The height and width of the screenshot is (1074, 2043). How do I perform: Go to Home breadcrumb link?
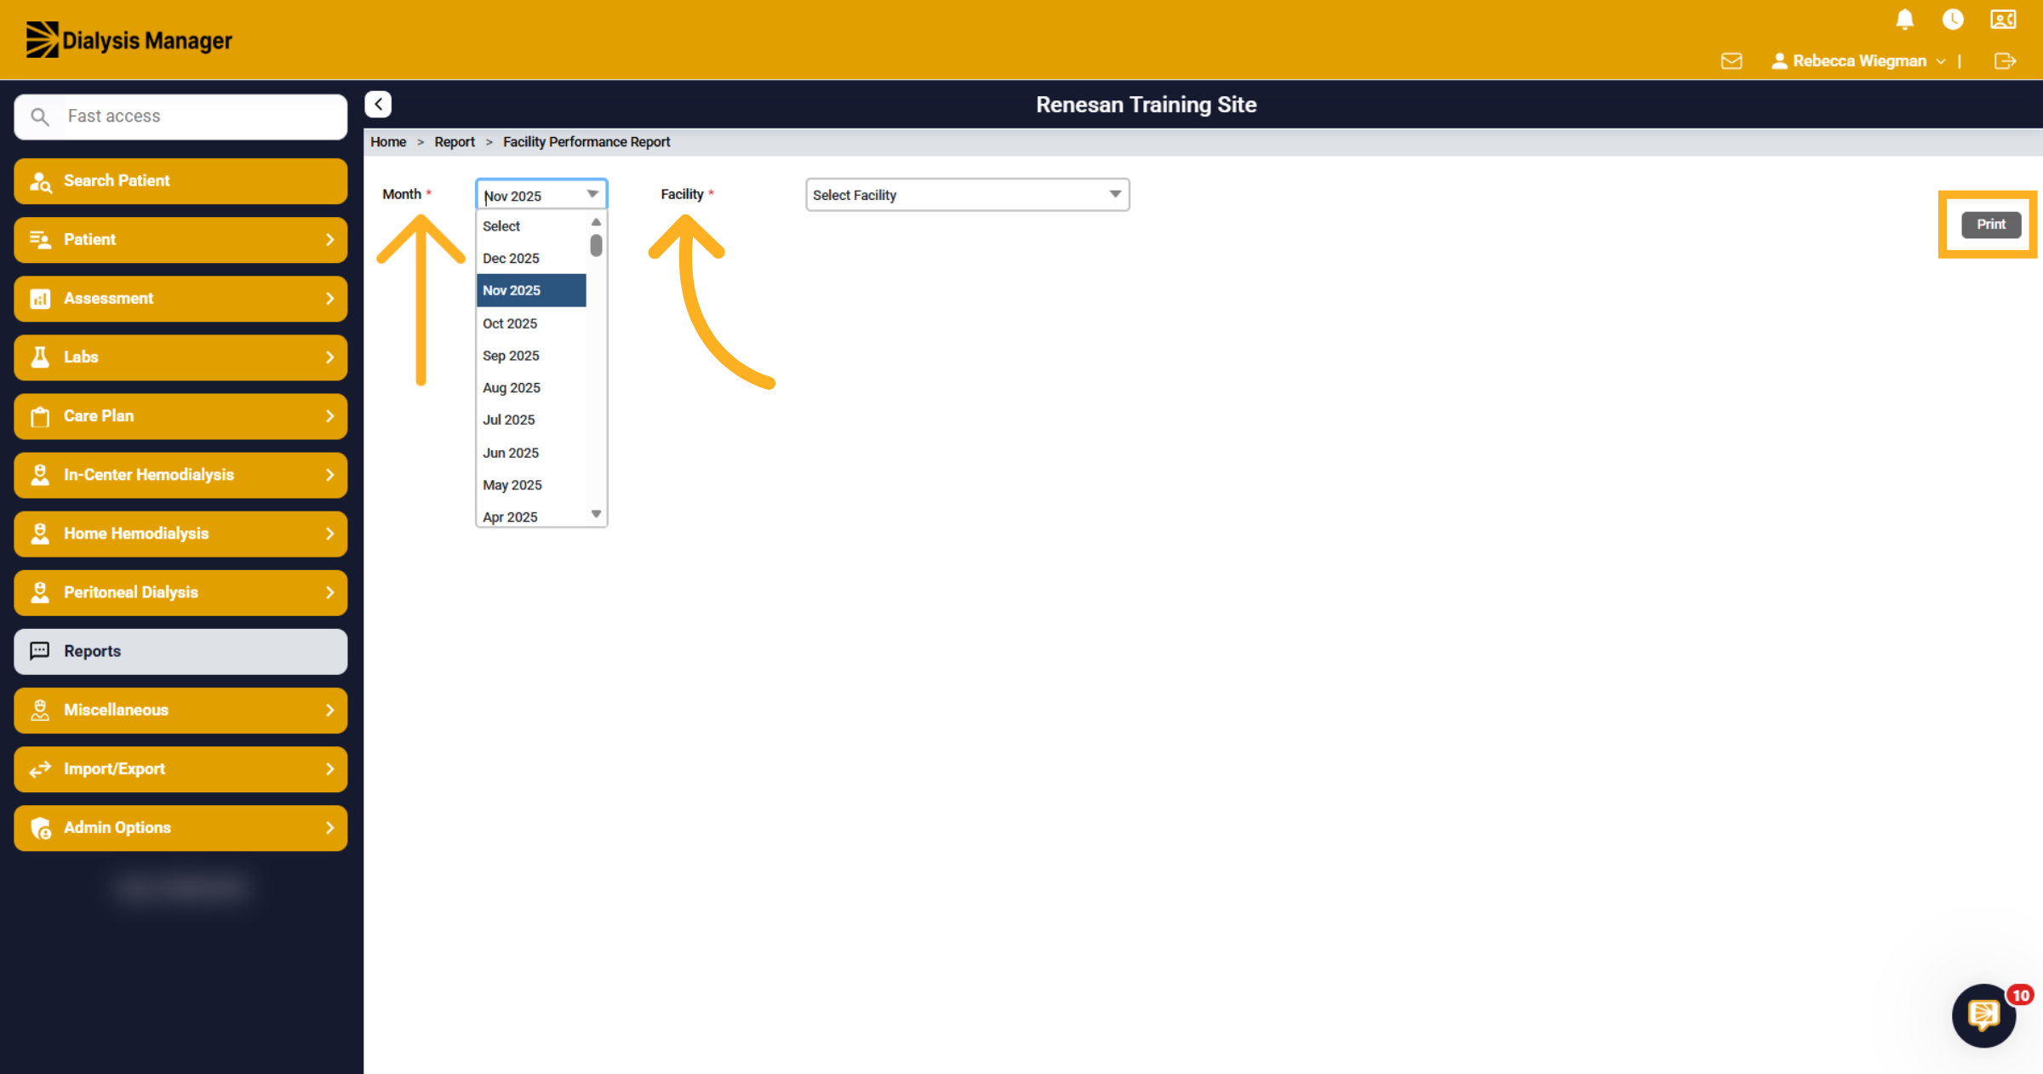tap(388, 142)
